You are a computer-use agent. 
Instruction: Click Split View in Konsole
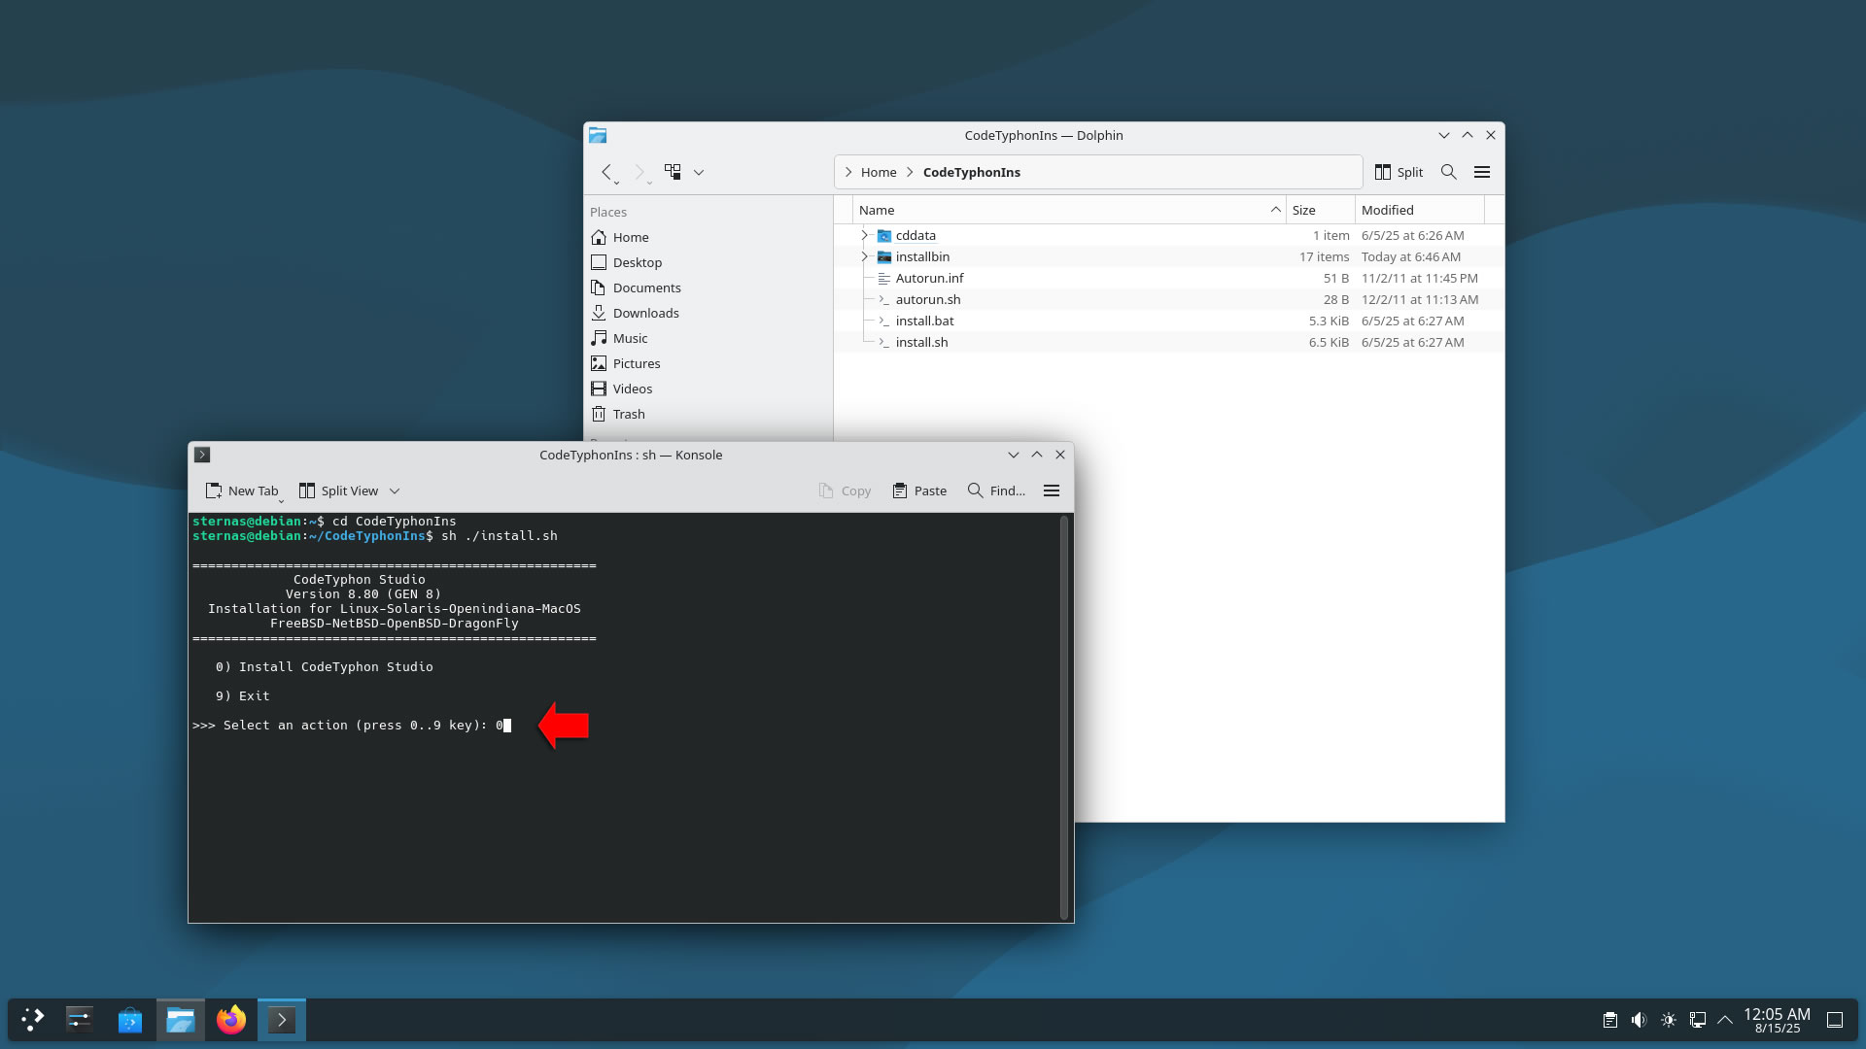click(x=339, y=491)
